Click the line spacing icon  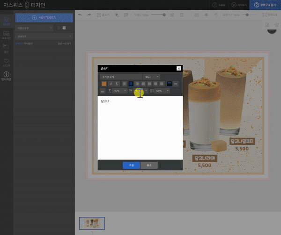click(x=152, y=91)
